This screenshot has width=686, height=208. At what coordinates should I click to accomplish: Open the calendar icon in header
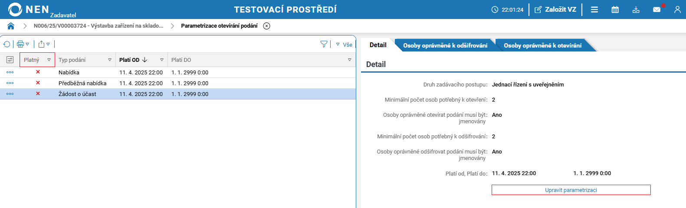[x=615, y=10]
